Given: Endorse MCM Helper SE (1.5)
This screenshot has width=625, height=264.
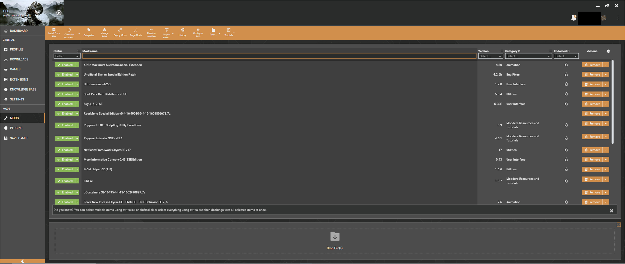Looking at the screenshot, I should [566, 169].
